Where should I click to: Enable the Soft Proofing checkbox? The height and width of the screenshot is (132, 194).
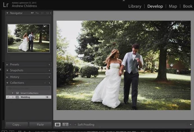pyautogui.click(x=75, y=125)
